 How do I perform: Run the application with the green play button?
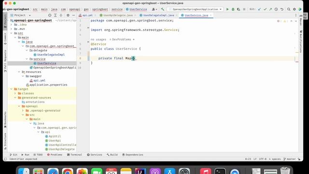tap(227, 9)
